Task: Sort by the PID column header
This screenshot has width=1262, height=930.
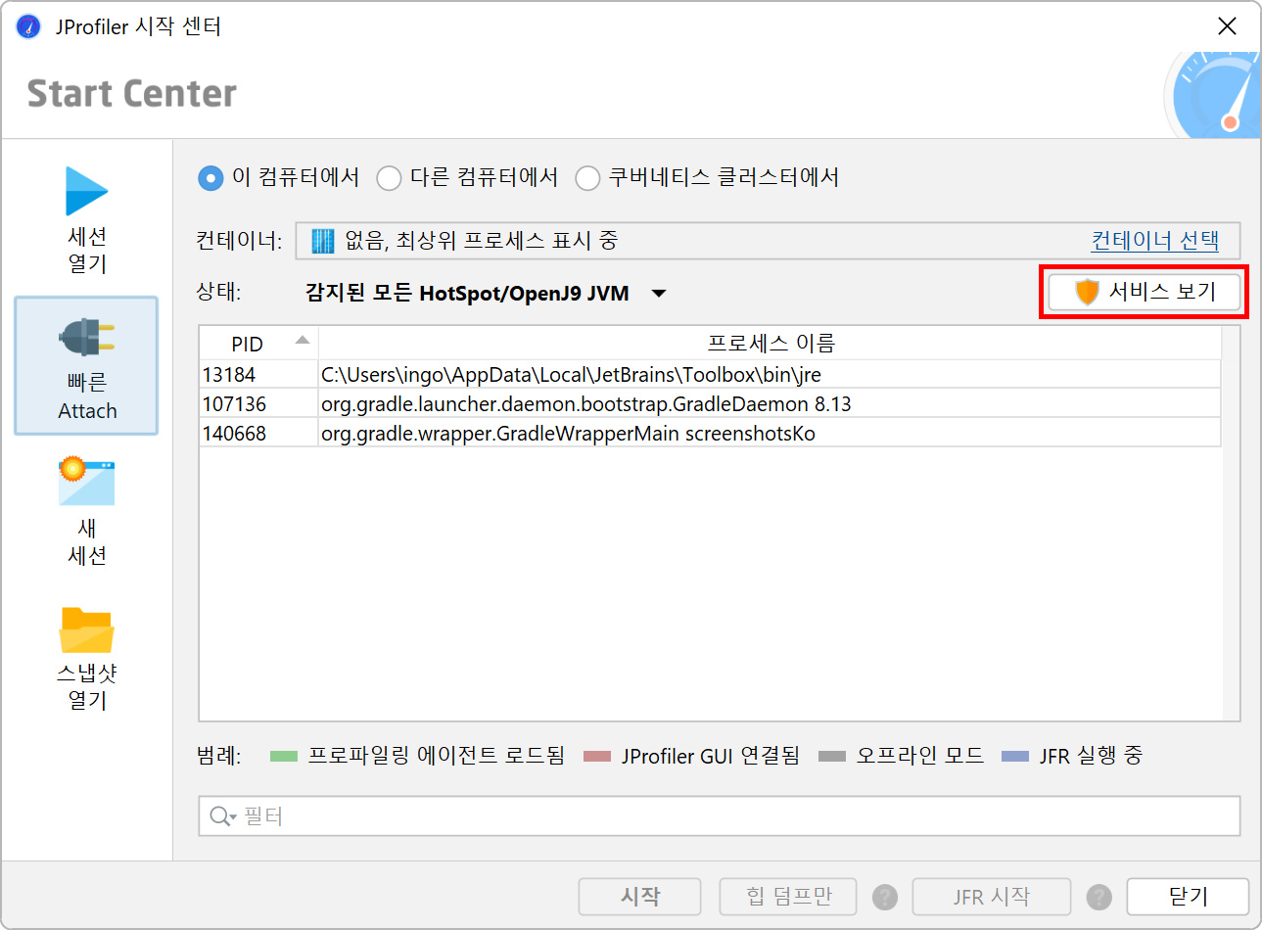Action: pos(258,344)
